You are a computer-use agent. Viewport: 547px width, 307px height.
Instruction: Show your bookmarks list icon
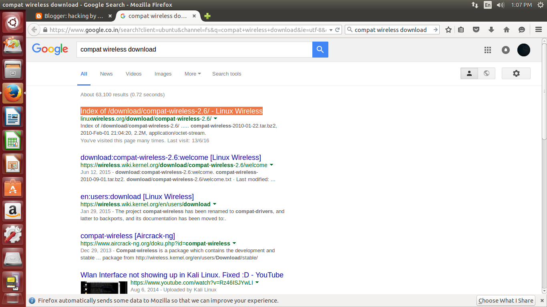point(461,30)
